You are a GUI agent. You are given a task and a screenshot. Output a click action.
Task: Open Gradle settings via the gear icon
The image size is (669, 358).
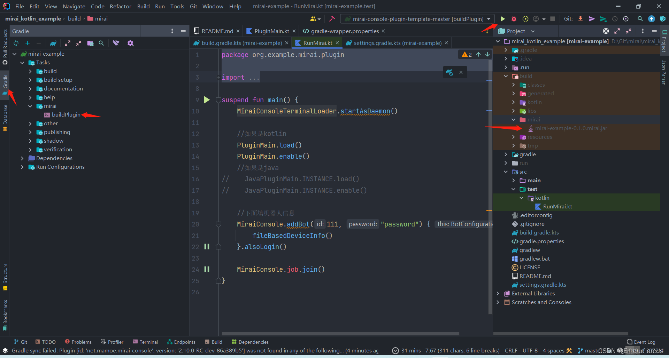point(131,43)
